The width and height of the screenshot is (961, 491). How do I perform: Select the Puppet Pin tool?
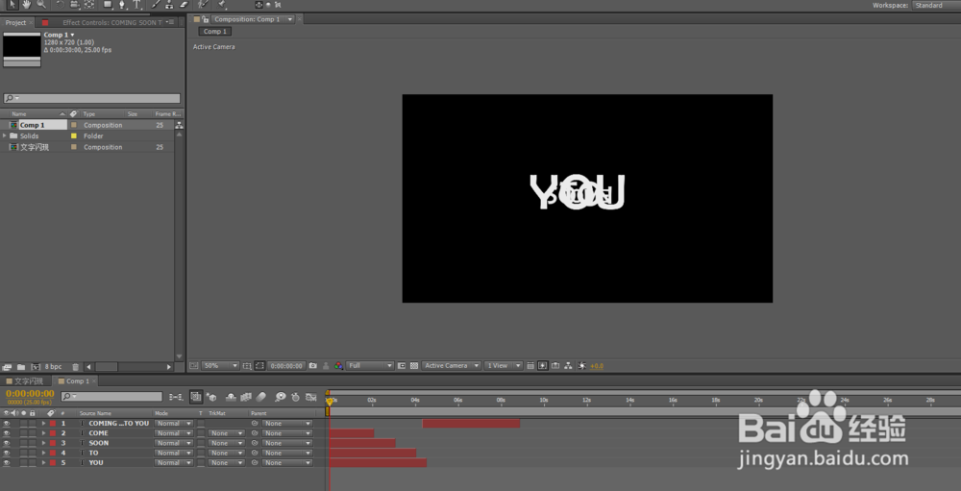pyautogui.click(x=222, y=4)
